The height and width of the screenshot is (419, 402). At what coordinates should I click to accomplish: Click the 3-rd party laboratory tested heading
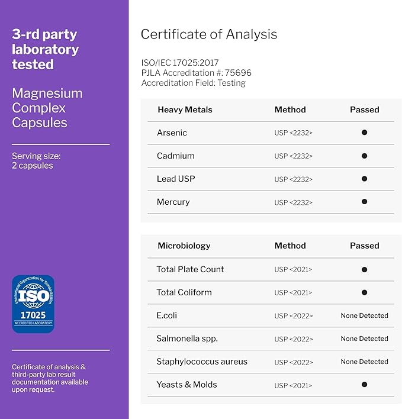[x=45, y=49]
